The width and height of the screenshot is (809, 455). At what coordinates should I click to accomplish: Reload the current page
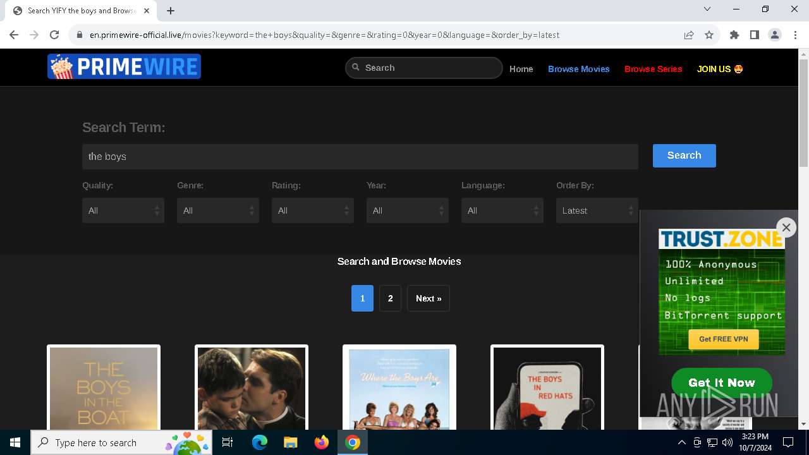pyautogui.click(x=54, y=35)
